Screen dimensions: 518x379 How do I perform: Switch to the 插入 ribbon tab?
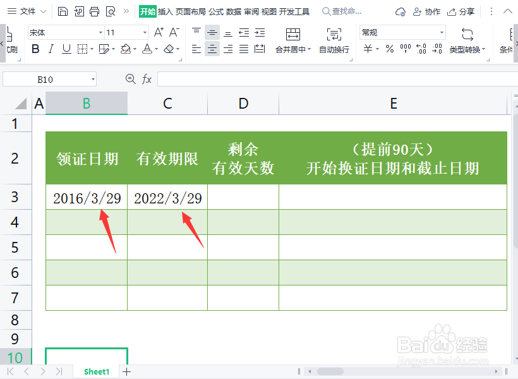[165, 12]
